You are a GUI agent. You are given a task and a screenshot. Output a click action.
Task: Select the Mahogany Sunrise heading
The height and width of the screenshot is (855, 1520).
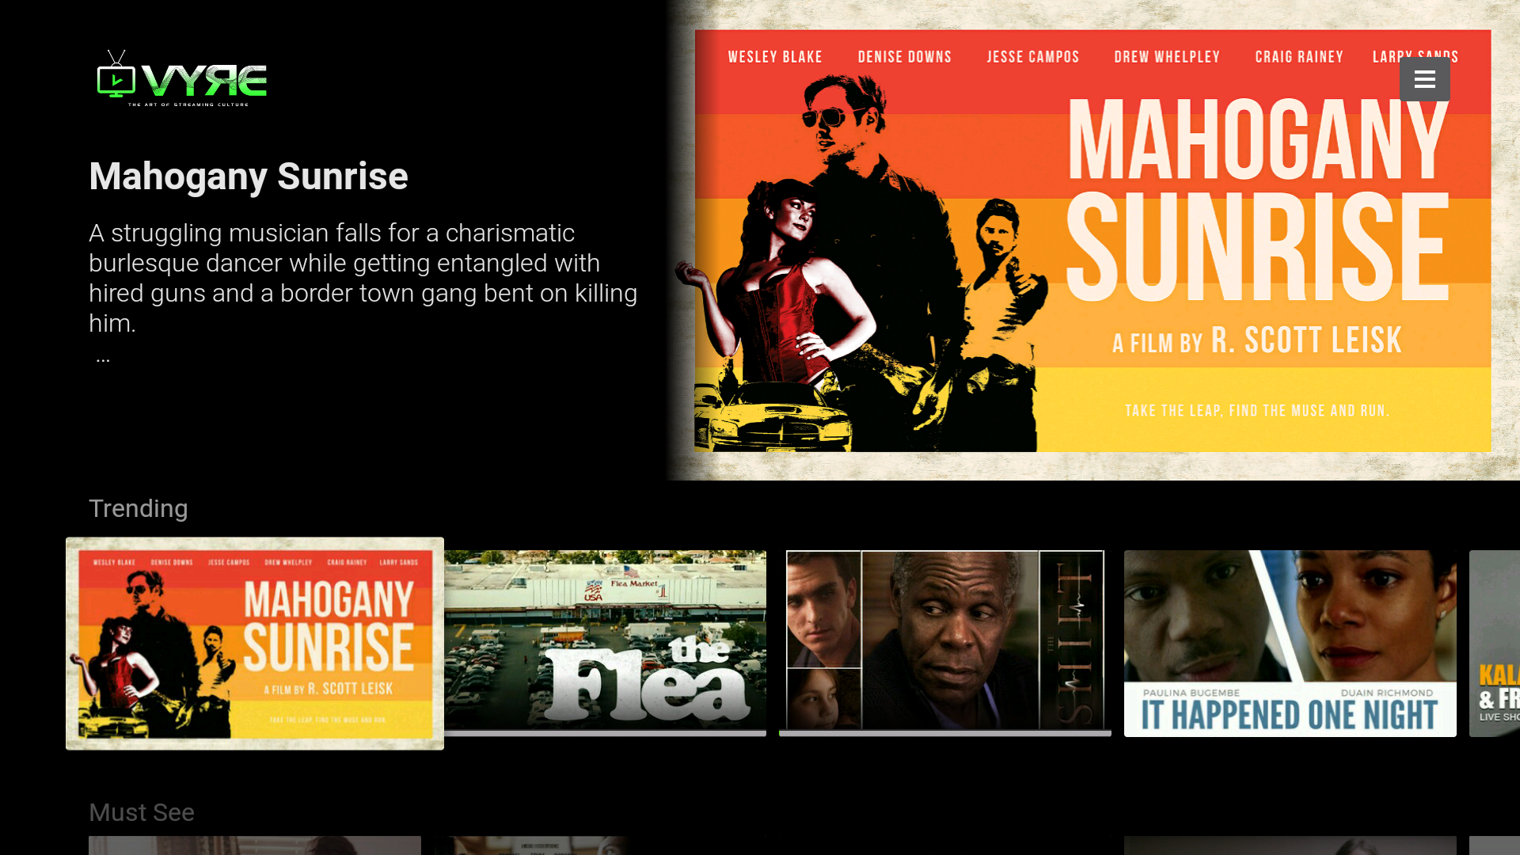click(248, 176)
